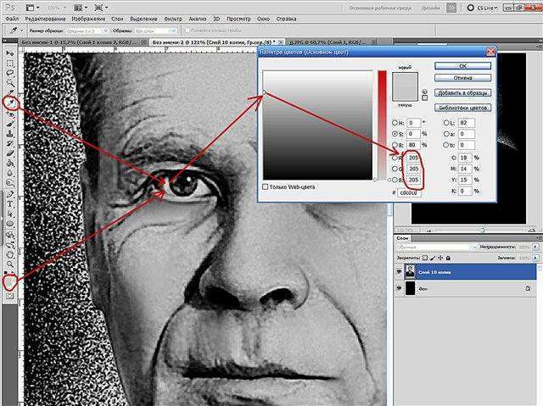543x406 pixels.
Task: Switch to the 'Без имени-1' document tab
Action: pyautogui.click(x=53, y=40)
